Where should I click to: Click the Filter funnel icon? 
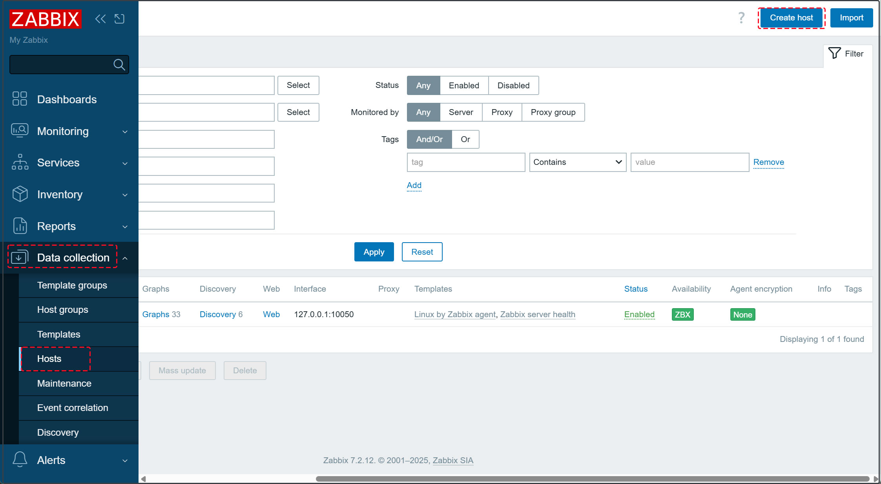[834, 53]
